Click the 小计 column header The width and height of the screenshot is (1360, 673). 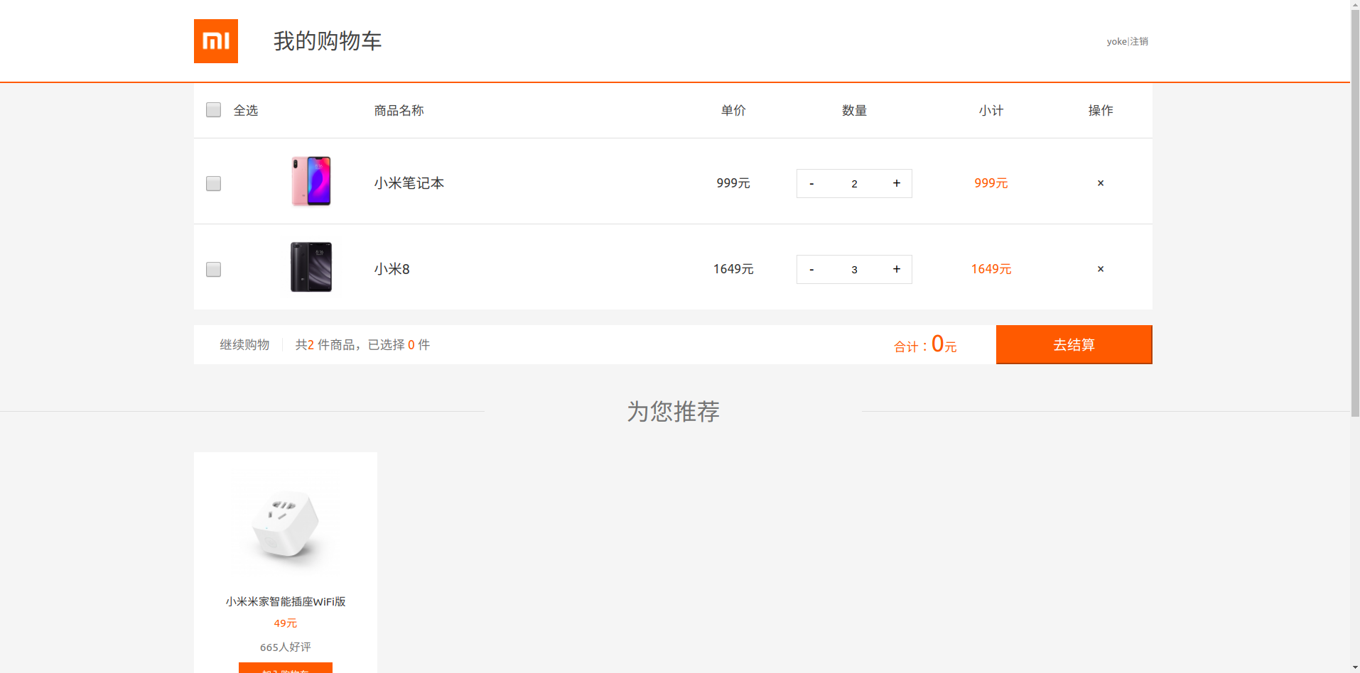pos(991,110)
